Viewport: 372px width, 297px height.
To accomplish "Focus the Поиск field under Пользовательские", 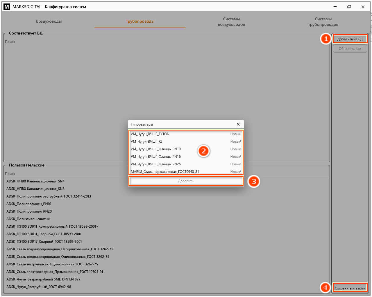I will pos(166,174).
